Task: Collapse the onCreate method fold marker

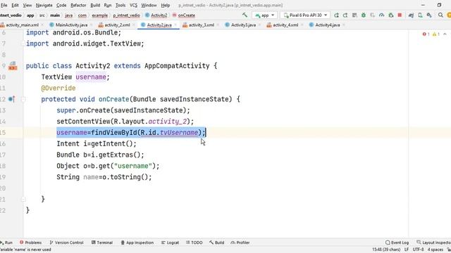Action: click(x=23, y=99)
